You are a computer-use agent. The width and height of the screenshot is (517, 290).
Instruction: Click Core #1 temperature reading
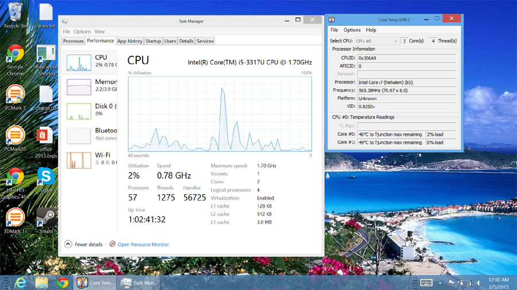(x=391, y=143)
